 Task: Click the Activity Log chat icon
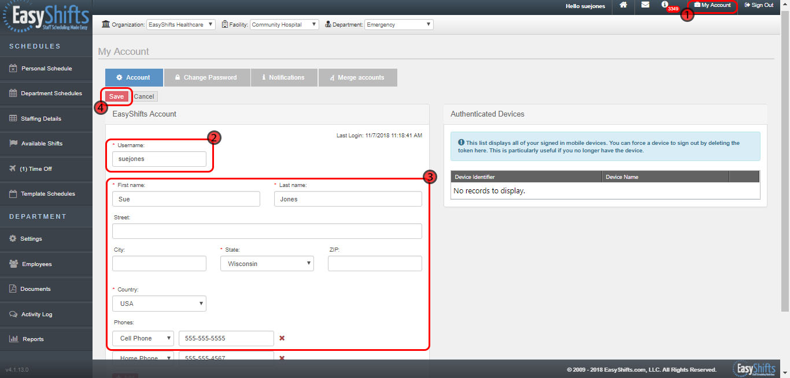[x=13, y=315]
